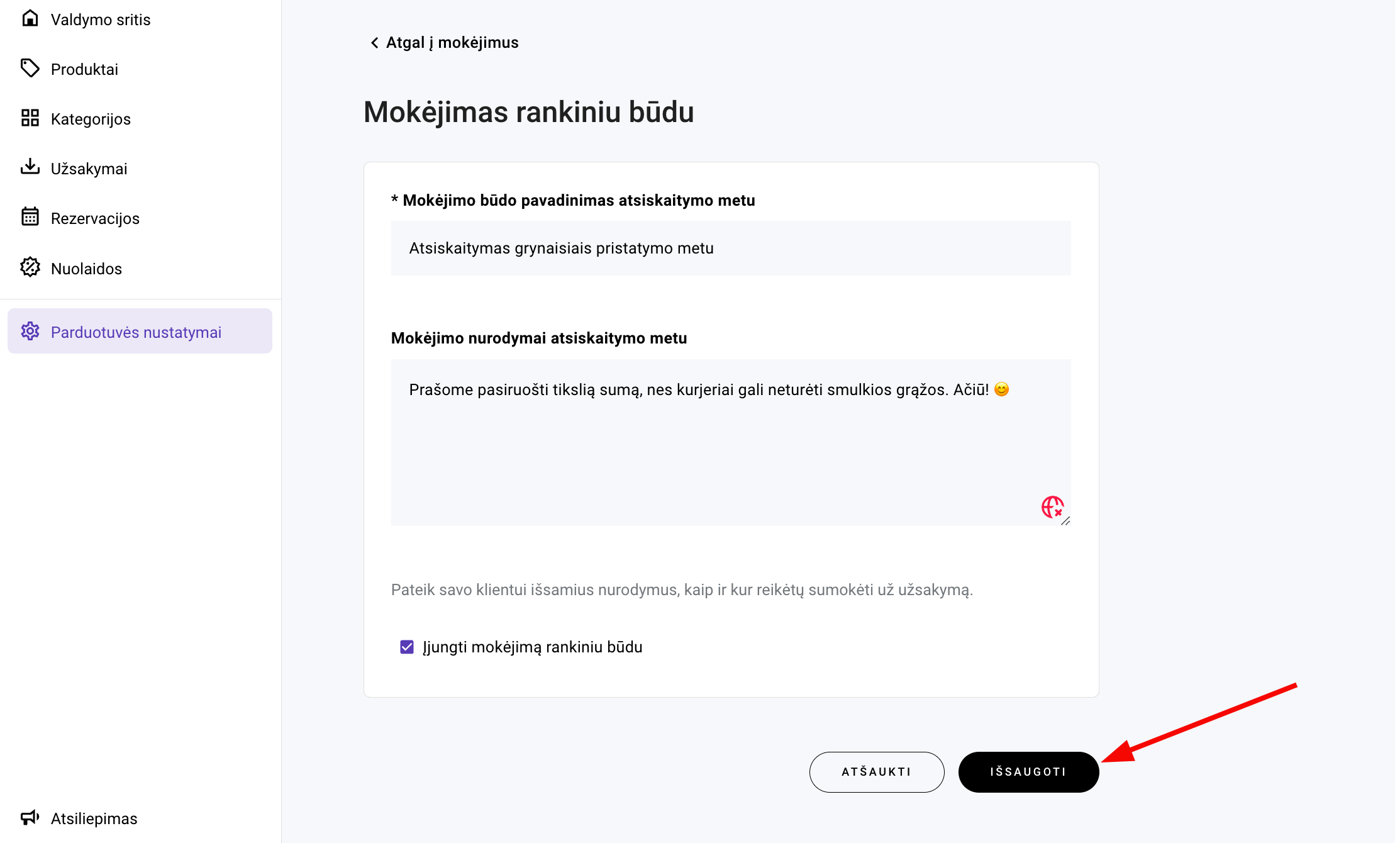This screenshot has height=843, width=1395.
Task: Click the Valdymo sritis home icon
Action: (x=30, y=18)
